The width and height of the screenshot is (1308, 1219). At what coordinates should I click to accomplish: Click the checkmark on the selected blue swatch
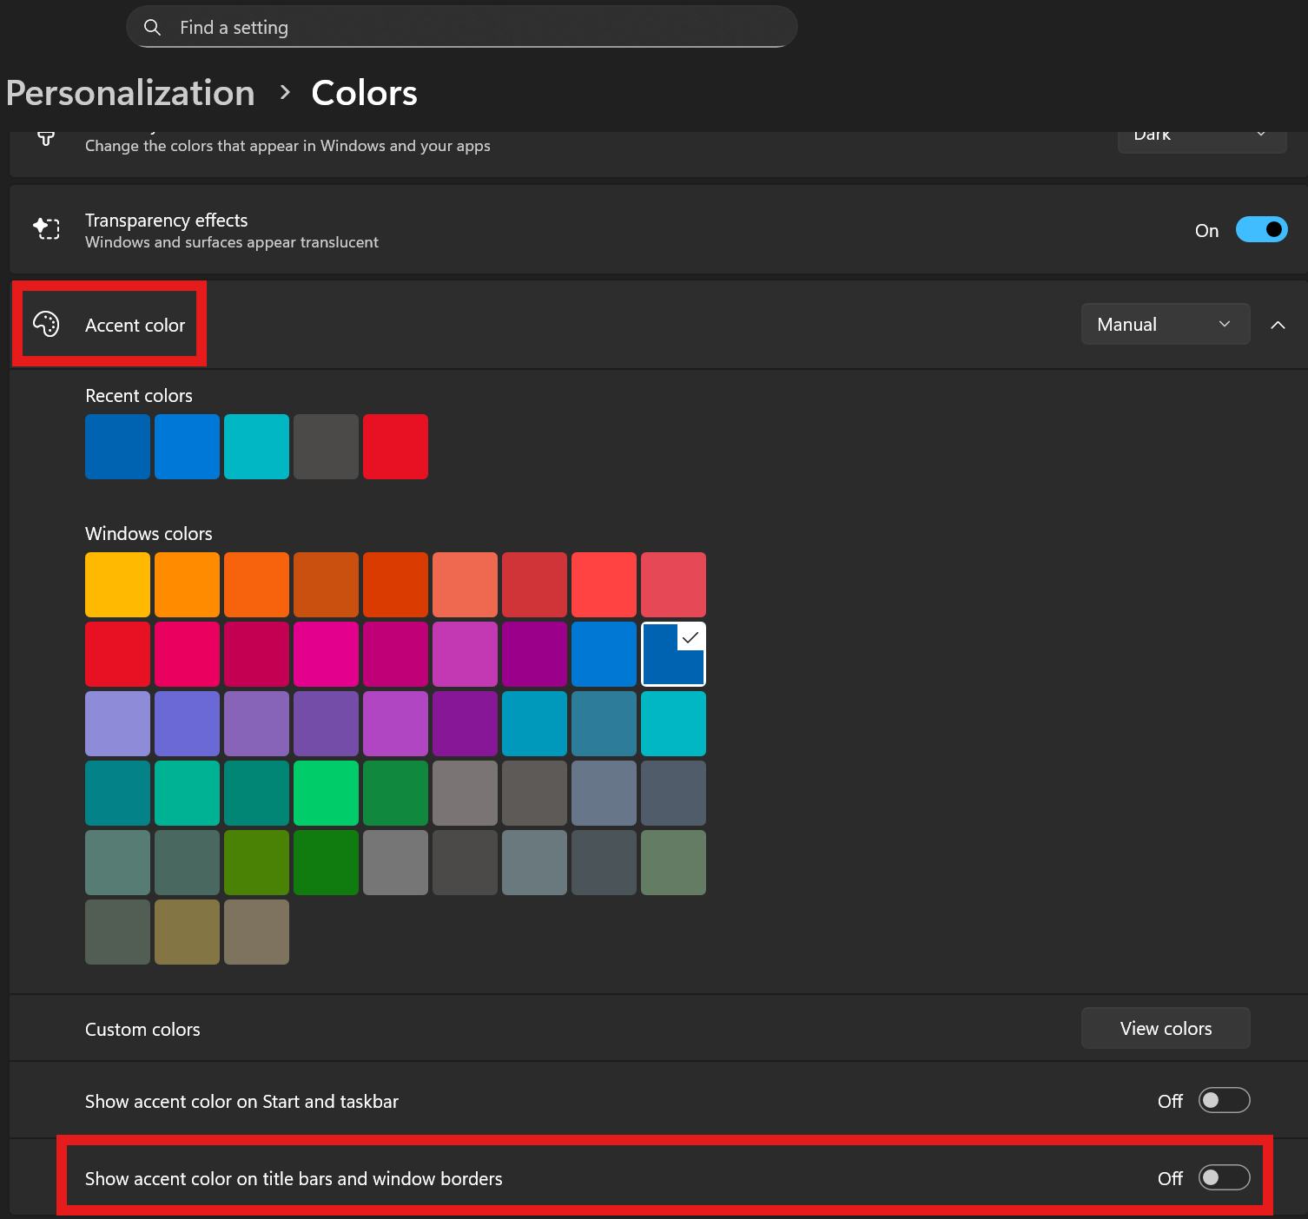pyautogui.click(x=690, y=638)
